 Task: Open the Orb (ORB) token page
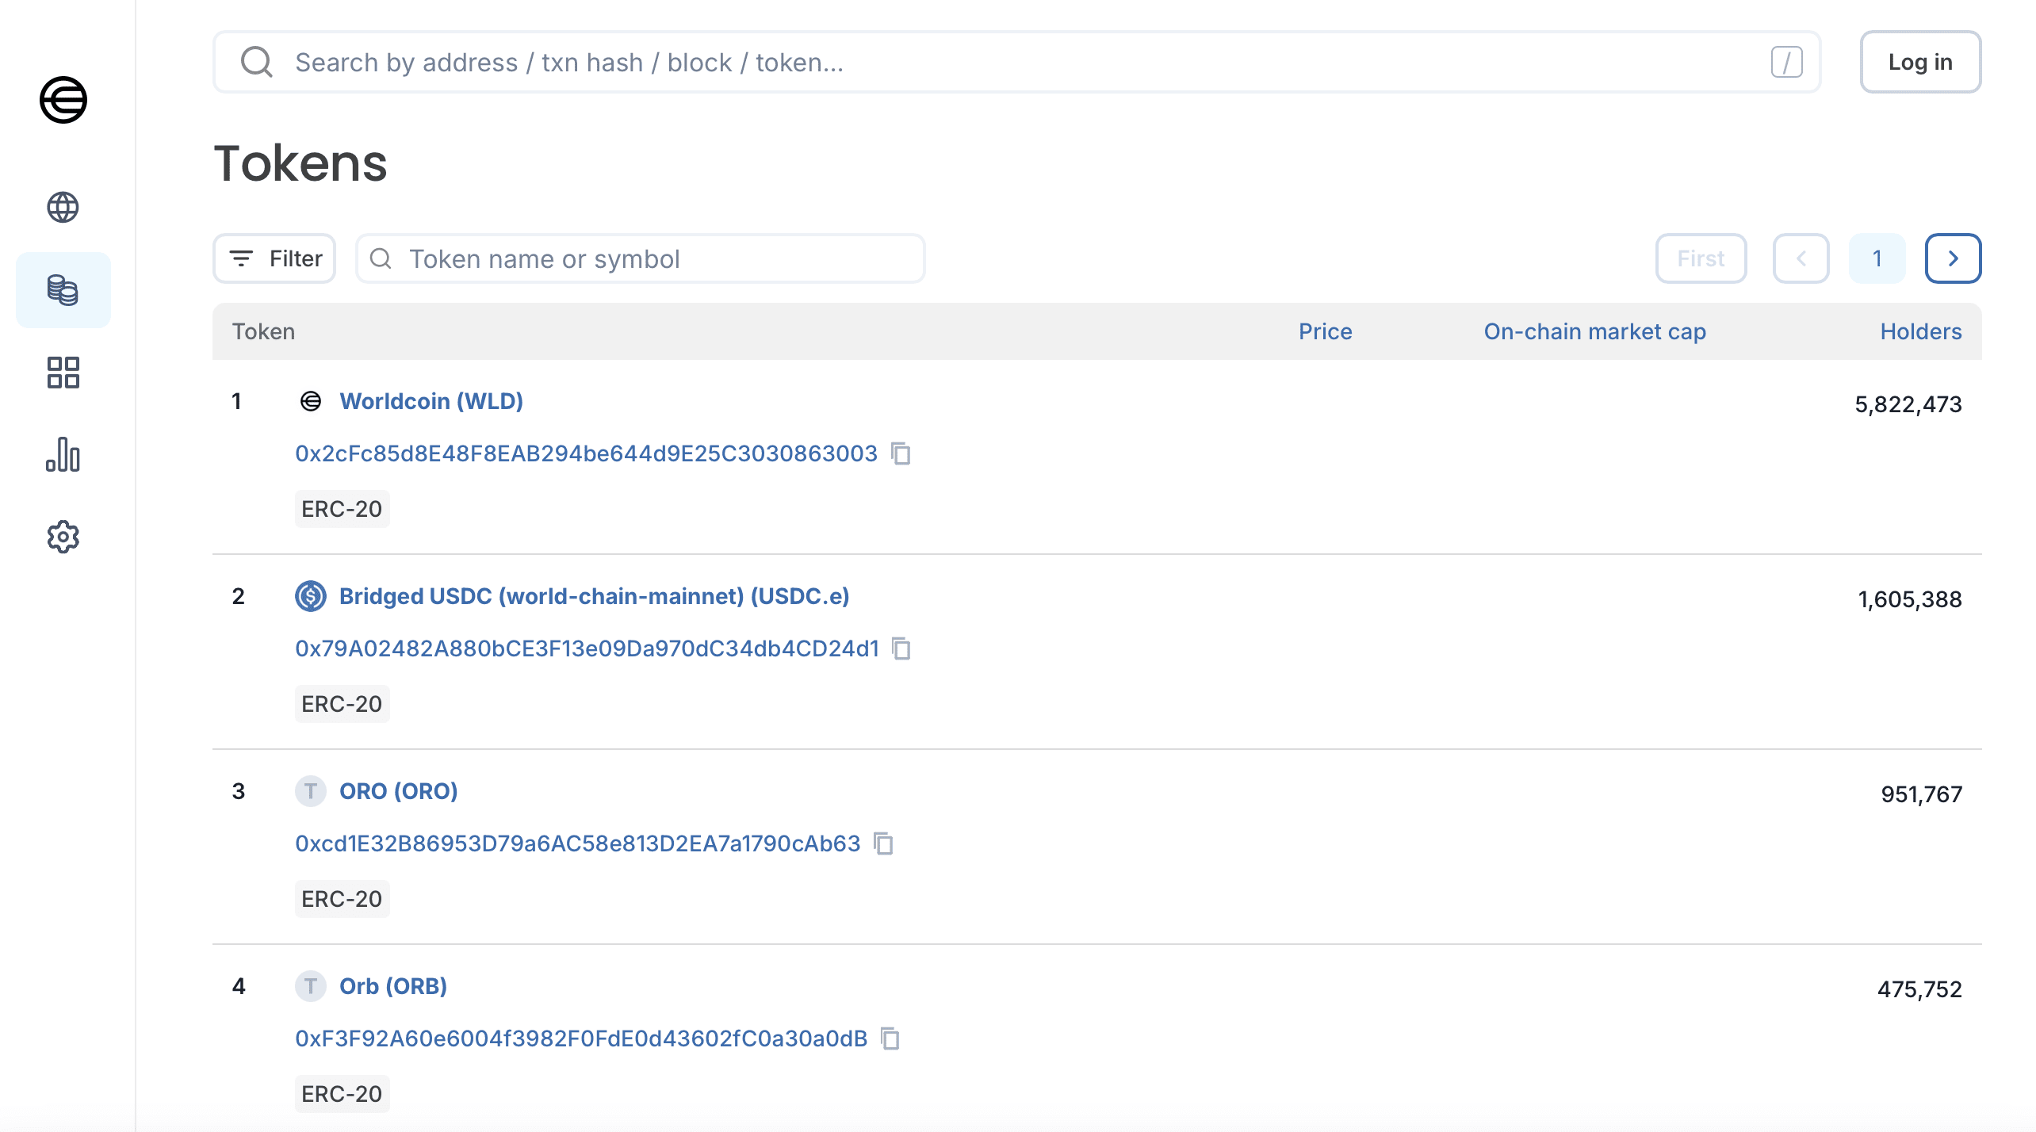393,986
